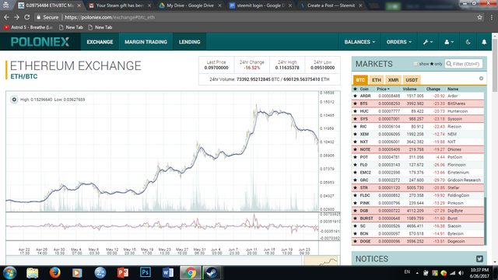Toggle favorite star for HUC

pos(355,111)
